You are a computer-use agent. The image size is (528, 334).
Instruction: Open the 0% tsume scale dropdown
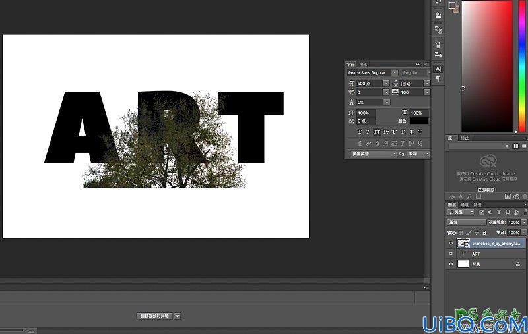click(387, 102)
